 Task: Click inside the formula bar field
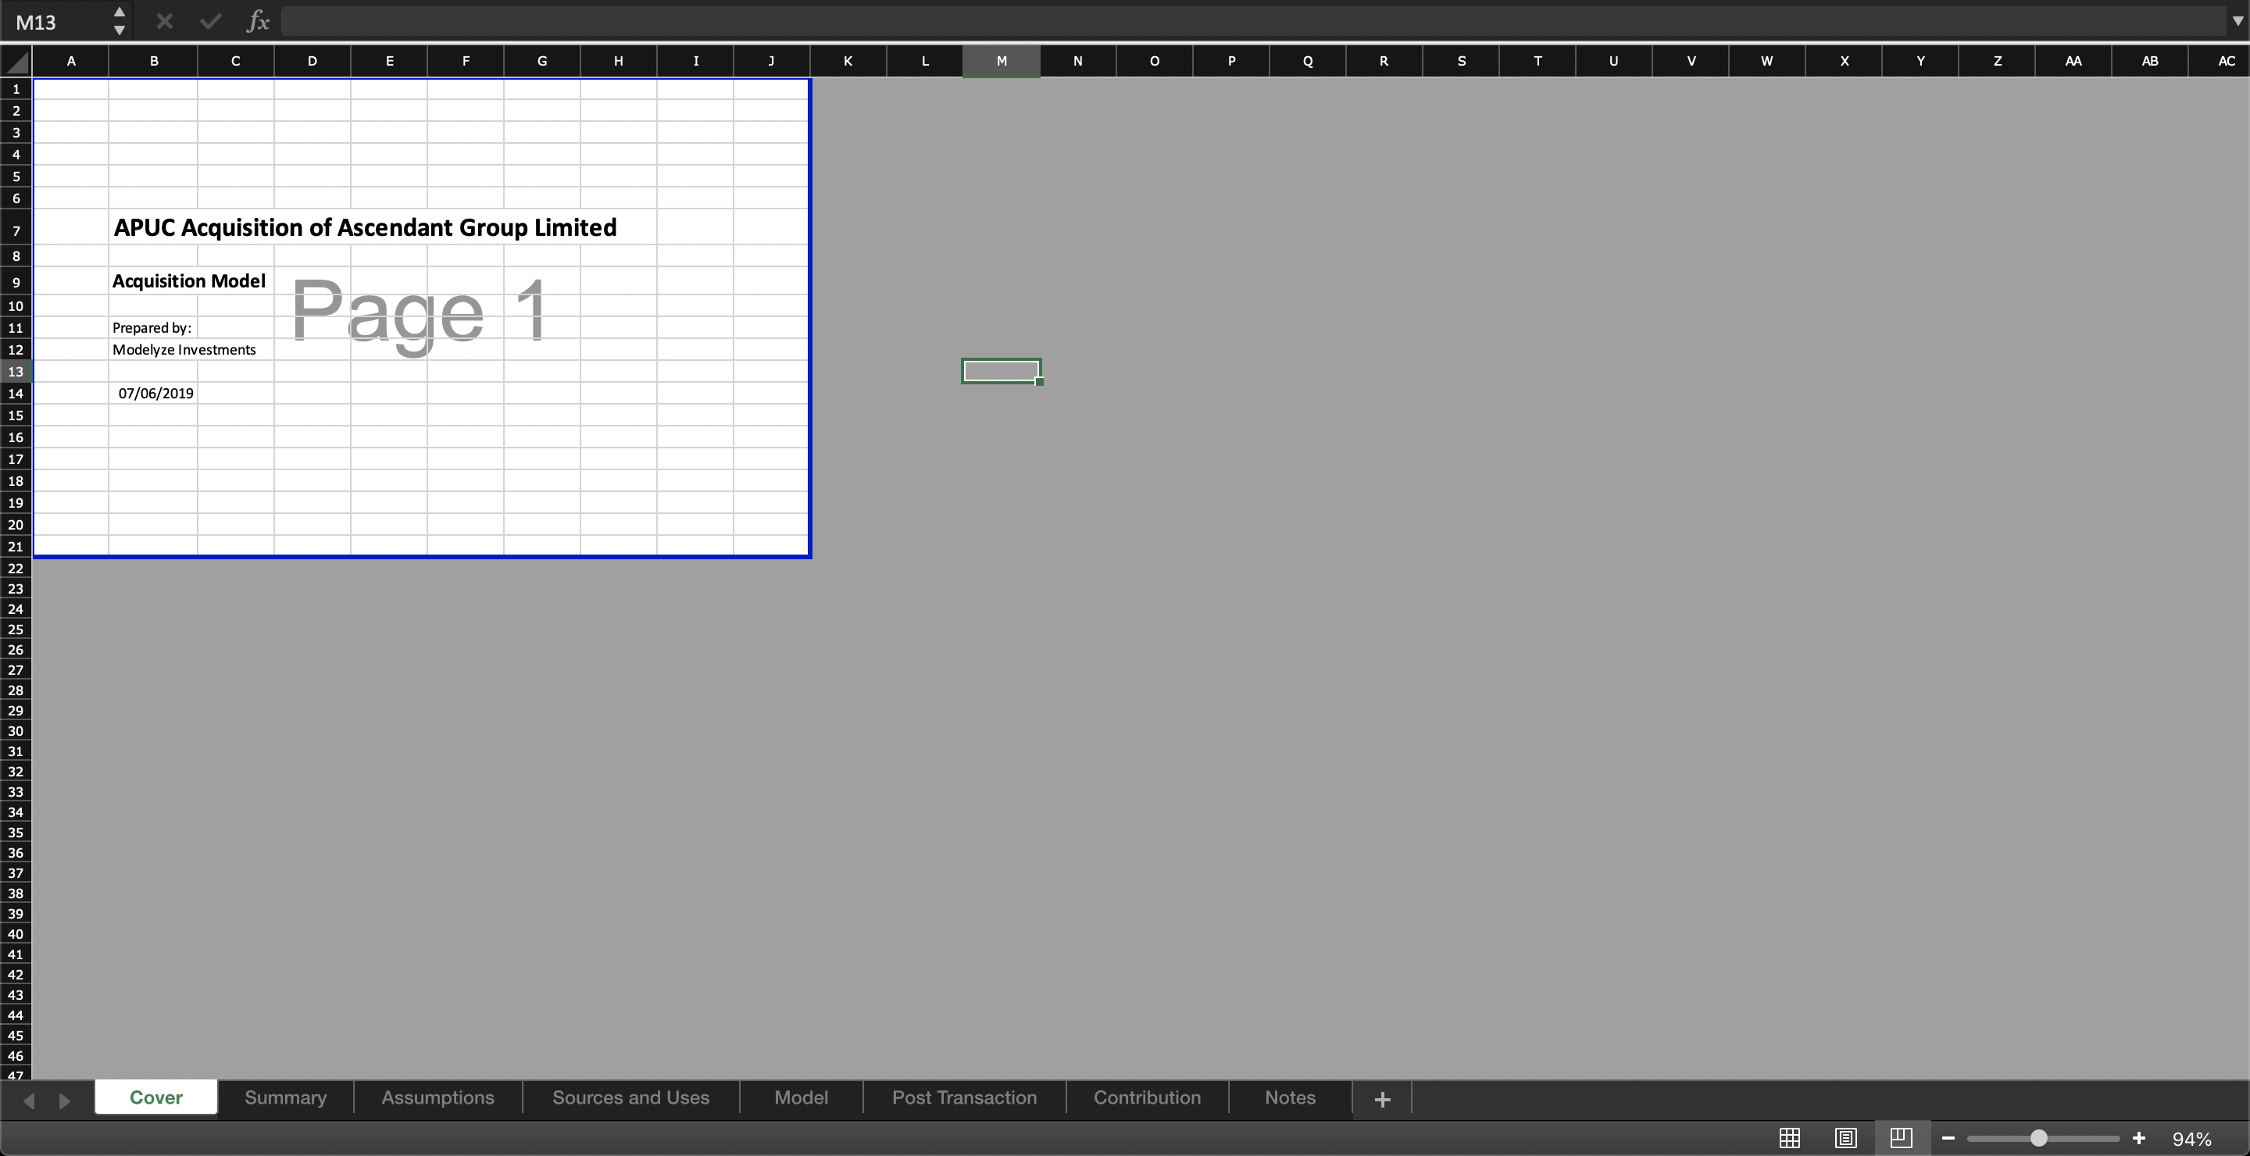pos(1253,22)
